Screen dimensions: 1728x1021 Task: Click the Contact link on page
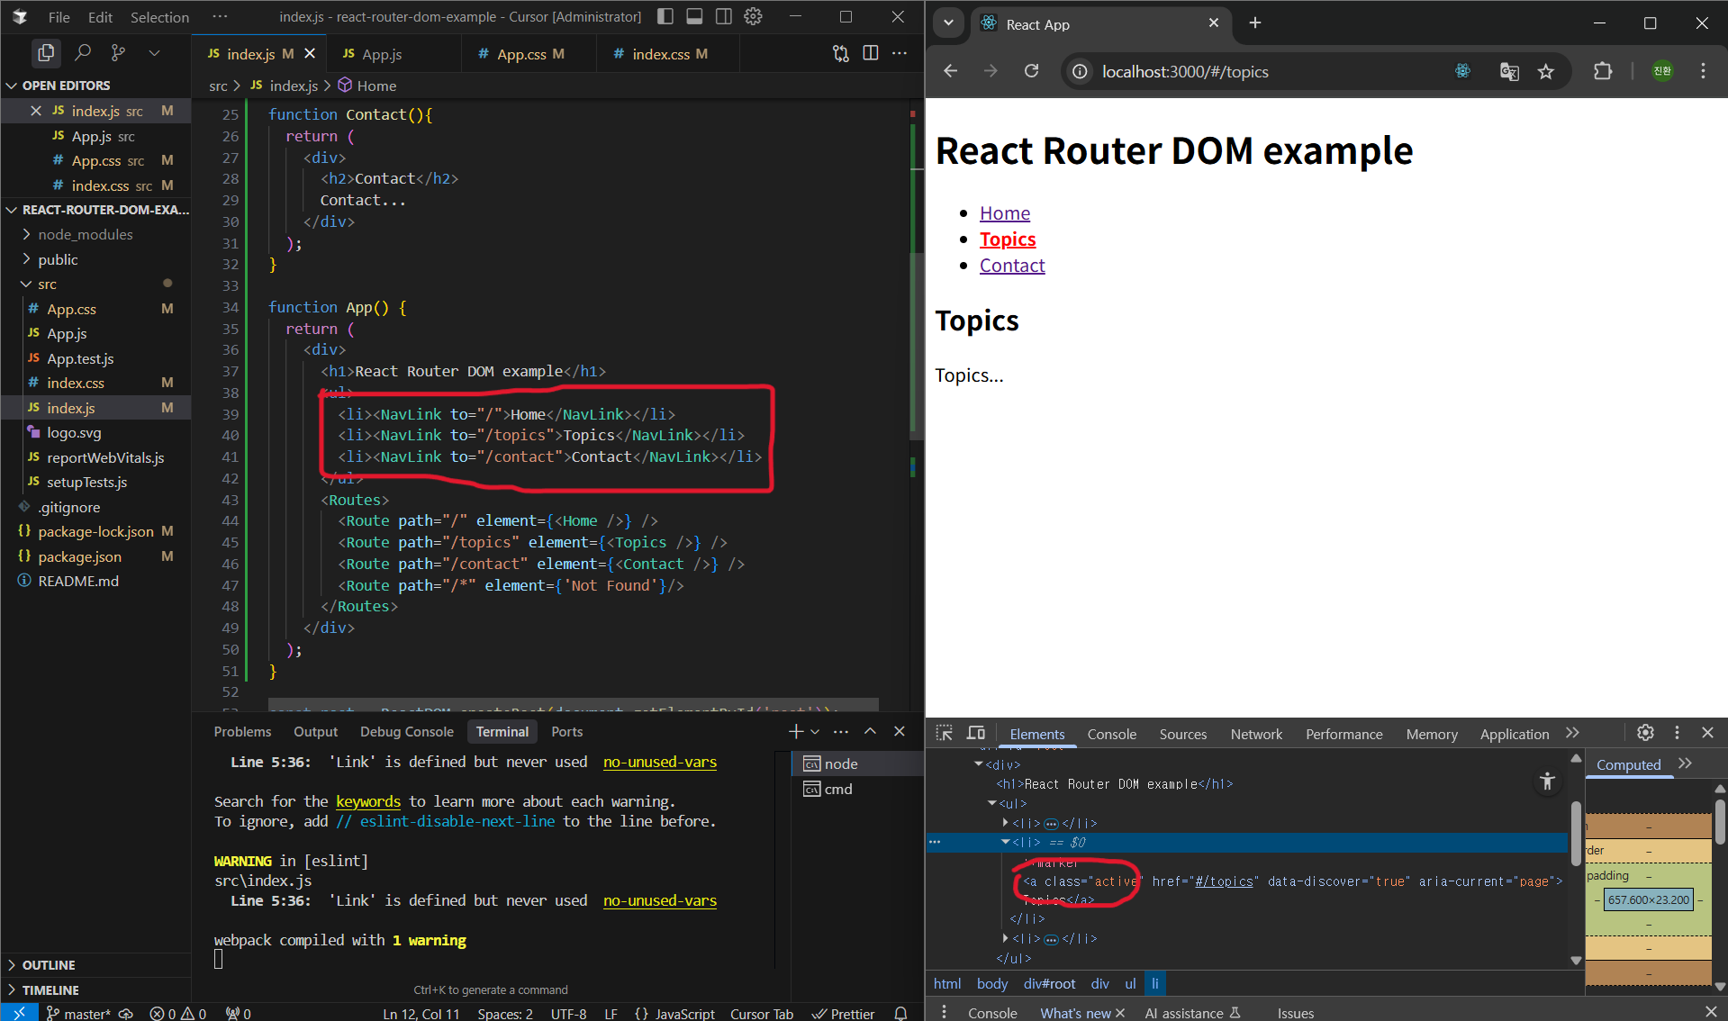tap(1012, 266)
